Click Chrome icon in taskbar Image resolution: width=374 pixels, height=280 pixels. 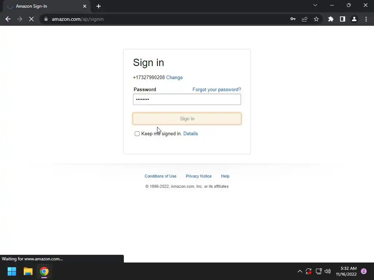44,271
